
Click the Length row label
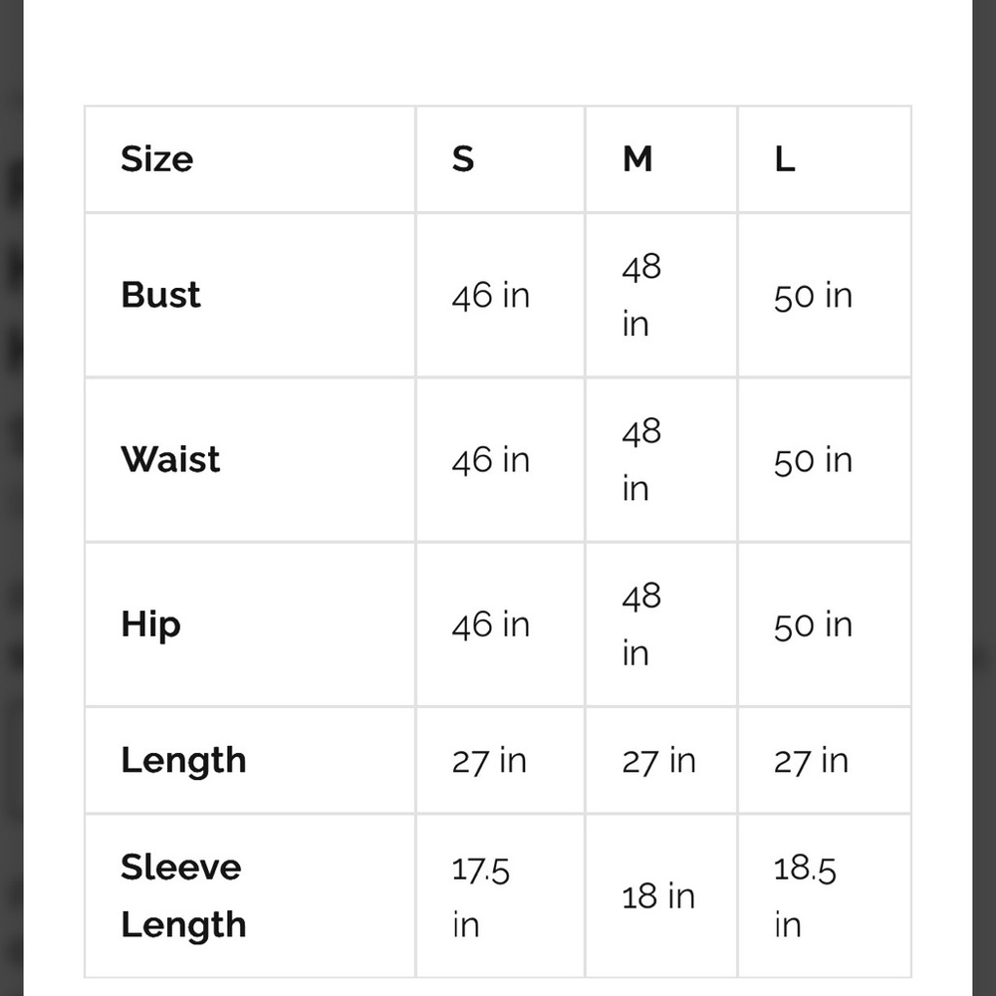click(183, 760)
